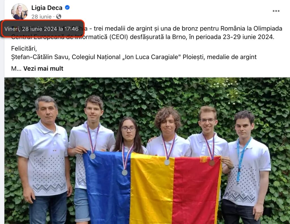290x224 pixels.
Task: Open the three-dot post options menu
Action: (276, 11)
